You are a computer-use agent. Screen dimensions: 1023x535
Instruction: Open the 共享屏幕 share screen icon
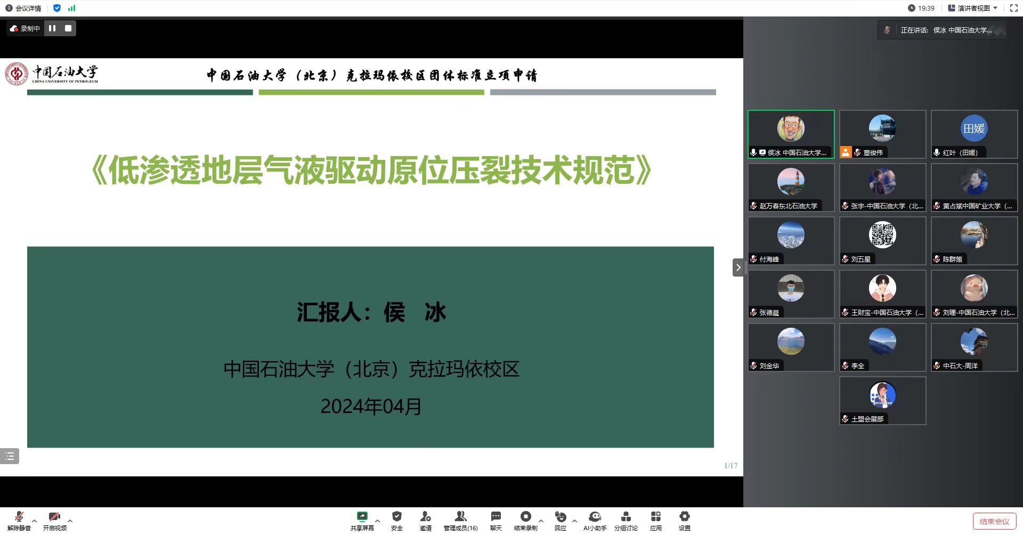[362, 521]
